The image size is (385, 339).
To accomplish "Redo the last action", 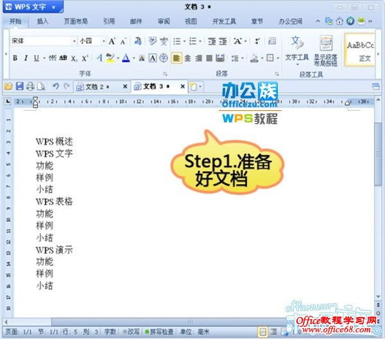I will pyautogui.click(x=66, y=87).
